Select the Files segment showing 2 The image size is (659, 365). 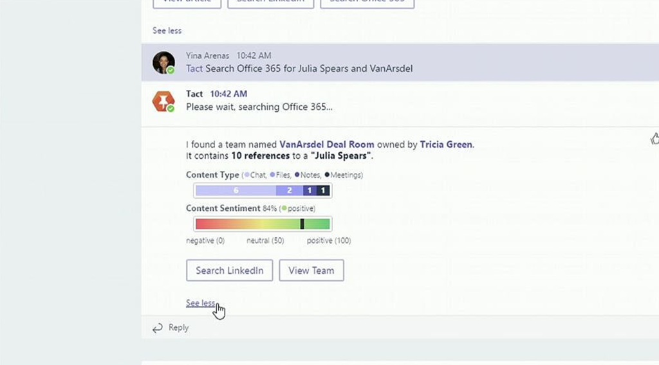[x=289, y=190]
